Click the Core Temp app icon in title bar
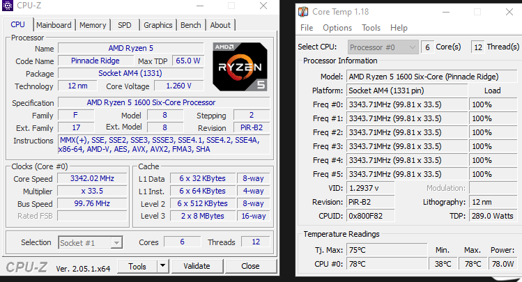Image resolution: width=522 pixels, height=282 pixels. pyautogui.click(x=303, y=12)
